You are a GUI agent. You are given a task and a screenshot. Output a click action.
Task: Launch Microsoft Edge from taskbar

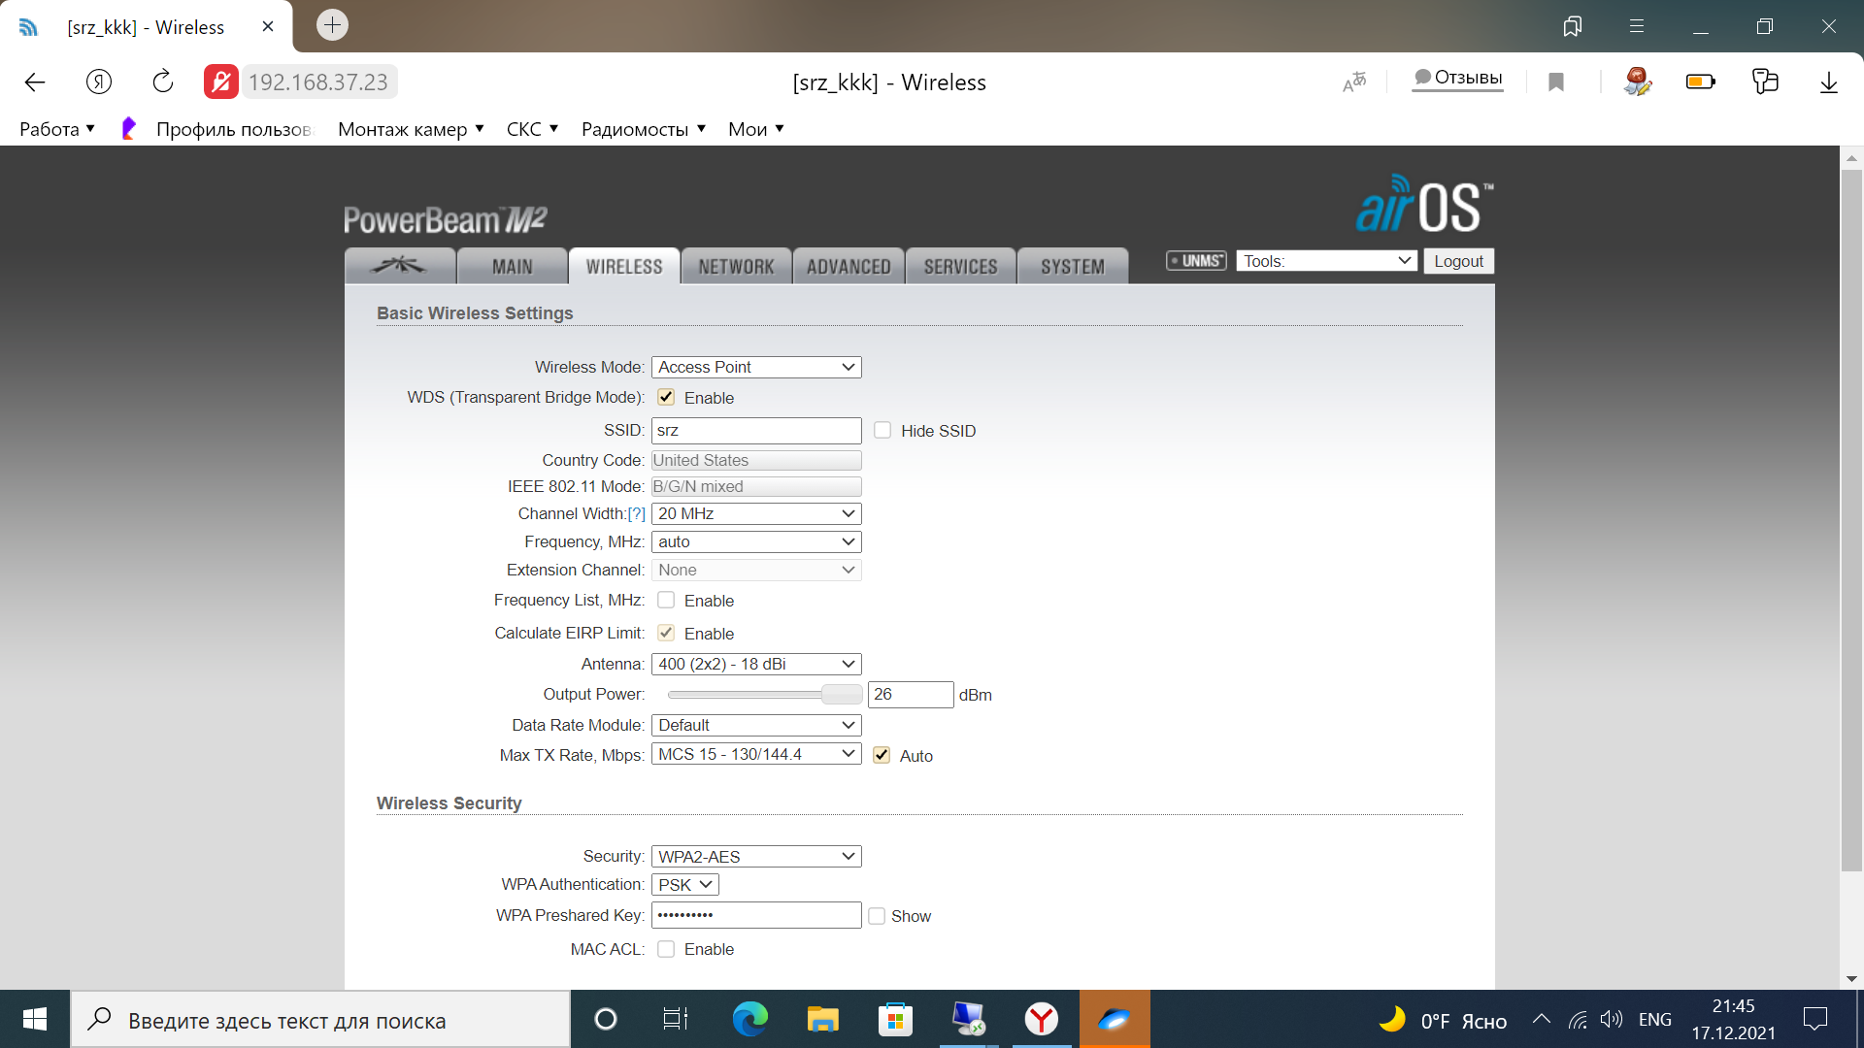click(x=749, y=1019)
